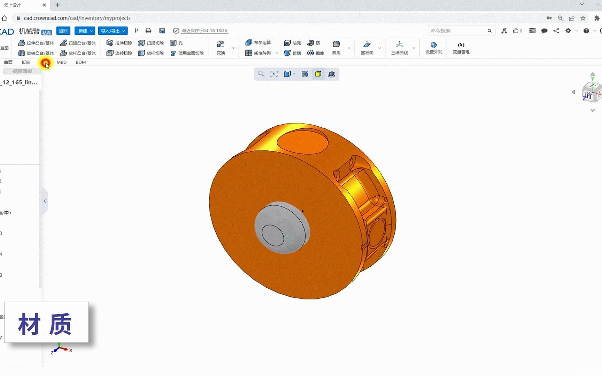Open 设置外观 to change model appearance color
This screenshot has width=602, height=376.
tap(433, 48)
